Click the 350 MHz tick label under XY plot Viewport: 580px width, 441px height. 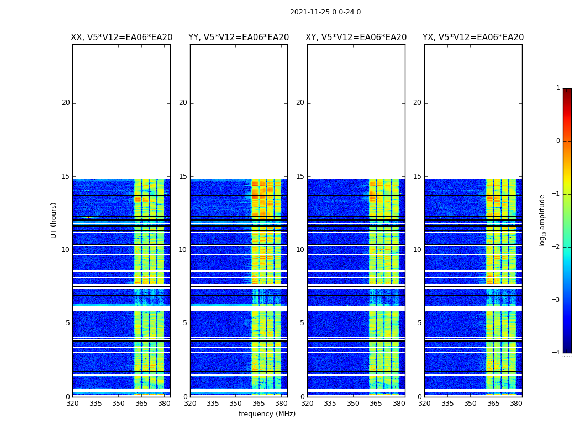(353, 404)
